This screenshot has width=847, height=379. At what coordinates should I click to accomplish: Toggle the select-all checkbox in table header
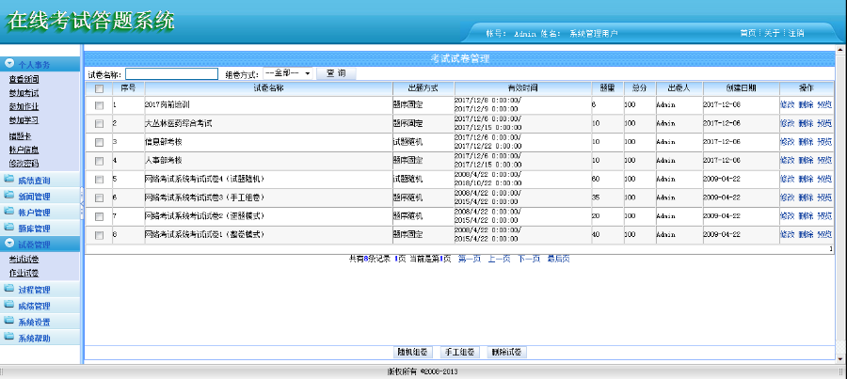pyautogui.click(x=99, y=88)
